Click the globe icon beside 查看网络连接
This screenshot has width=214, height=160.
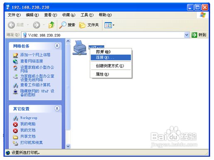point(15,62)
